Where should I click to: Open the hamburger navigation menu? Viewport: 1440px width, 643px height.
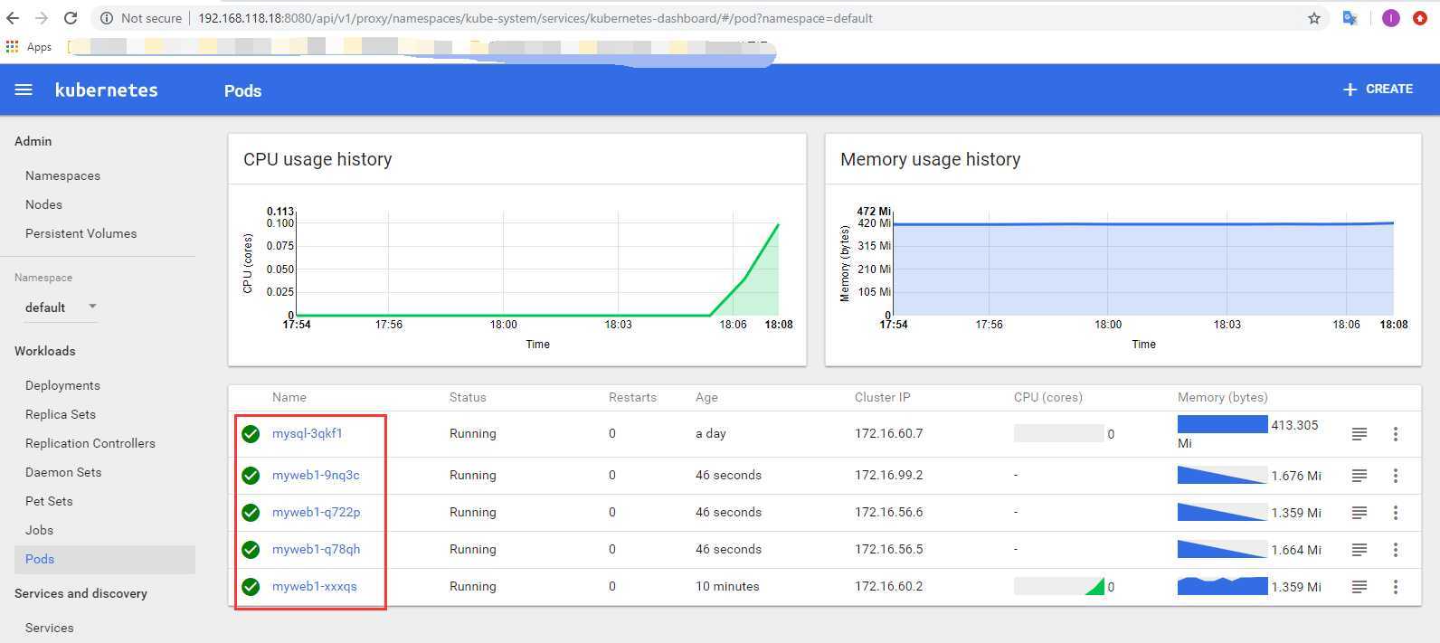tap(24, 90)
